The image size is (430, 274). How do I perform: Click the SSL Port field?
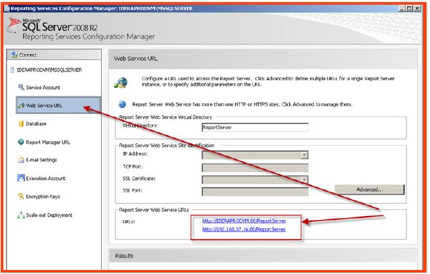tap(255, 192)
